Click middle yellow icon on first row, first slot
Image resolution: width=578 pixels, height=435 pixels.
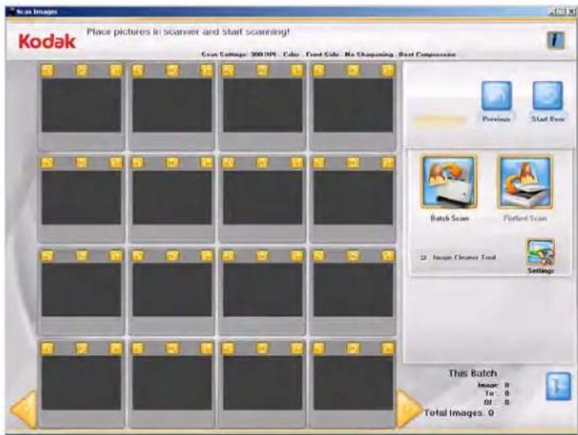[x=82, y=70]
